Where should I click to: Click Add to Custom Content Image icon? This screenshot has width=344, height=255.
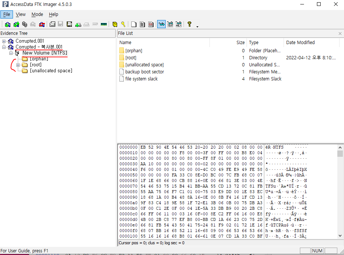[78, 24]
